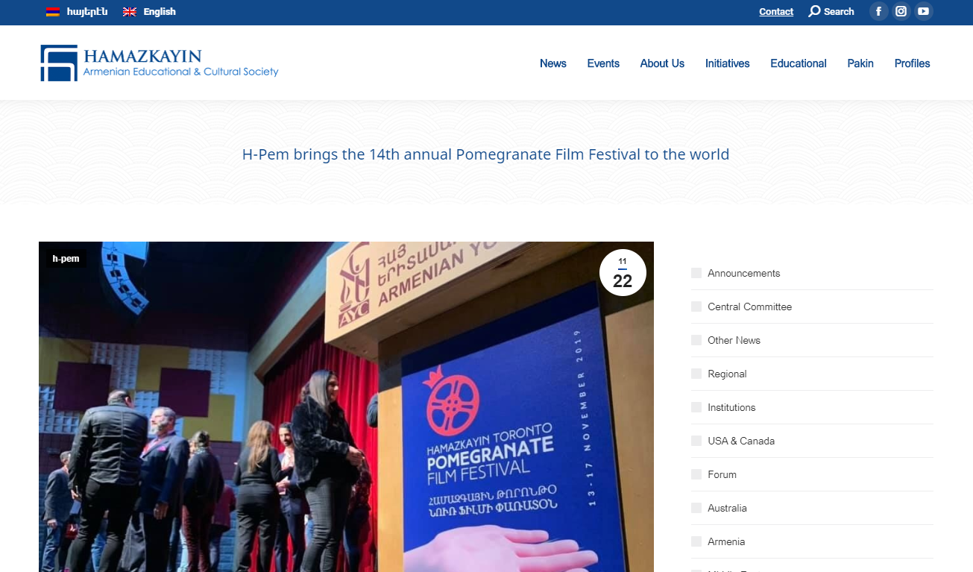Open the Events menu
The image size is (973, 572).
tap(603, 63)
